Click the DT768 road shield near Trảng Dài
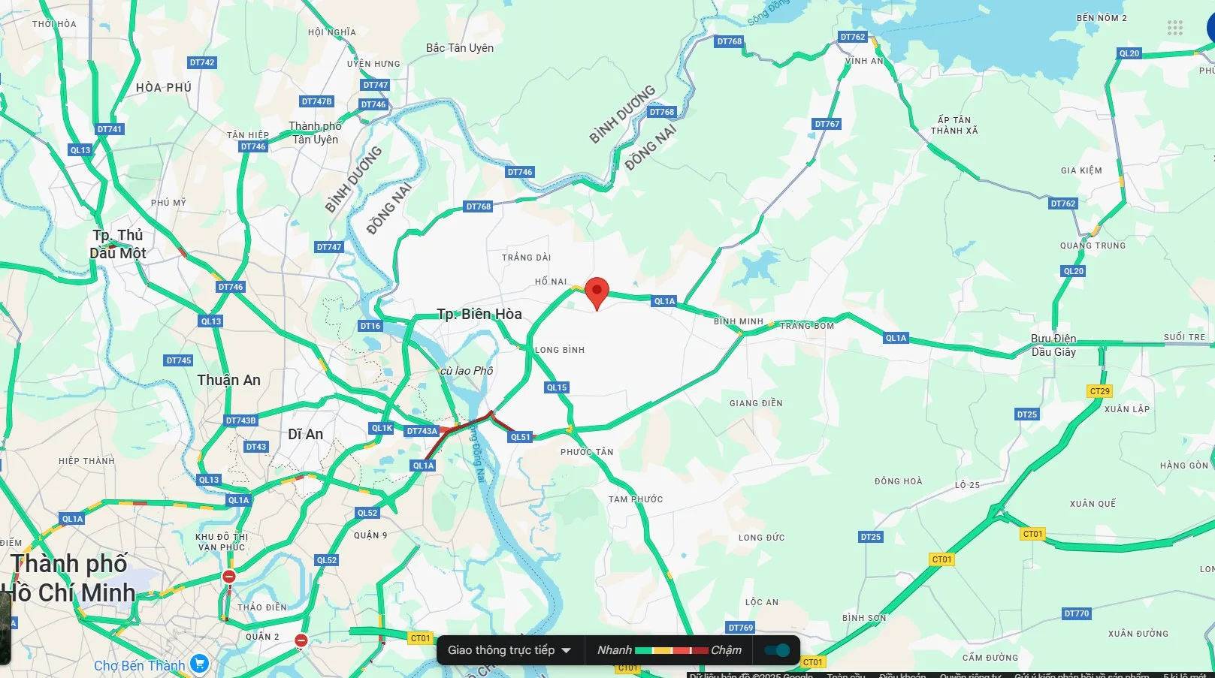 479,206
